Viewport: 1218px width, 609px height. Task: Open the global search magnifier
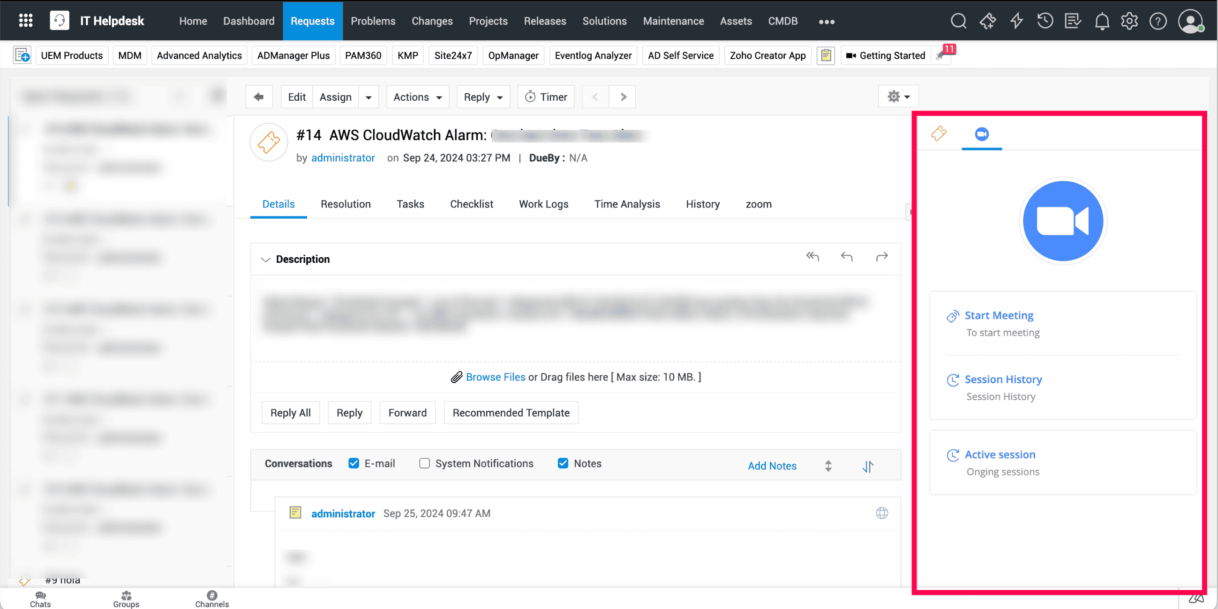(x=958, y=21)
